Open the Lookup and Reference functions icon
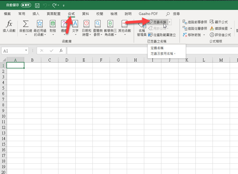 coord(98,24)
